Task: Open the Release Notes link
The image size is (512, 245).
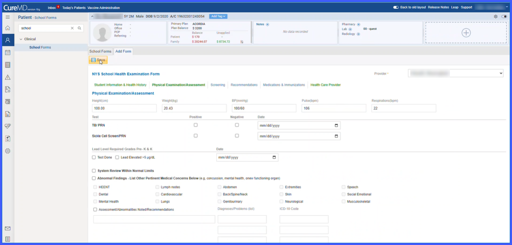Action: (x=438, y=7)
